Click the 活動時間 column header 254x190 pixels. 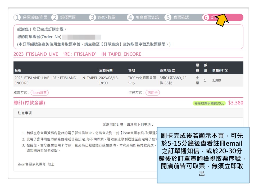tap(106, 70)
